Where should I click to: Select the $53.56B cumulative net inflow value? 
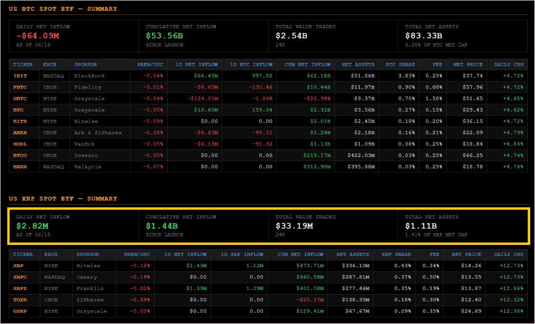coord(165,36)
